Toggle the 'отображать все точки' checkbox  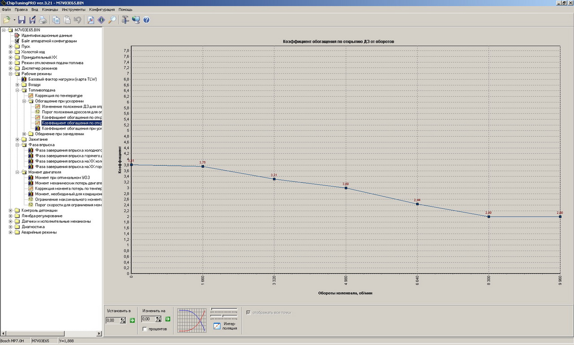click(x=248, y=312)
